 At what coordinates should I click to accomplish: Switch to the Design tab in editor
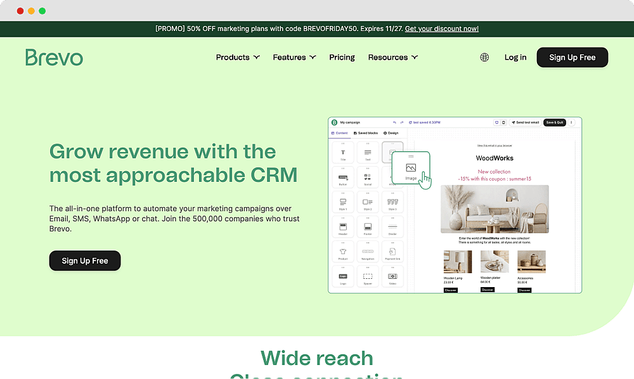click(x=391, y=133)
